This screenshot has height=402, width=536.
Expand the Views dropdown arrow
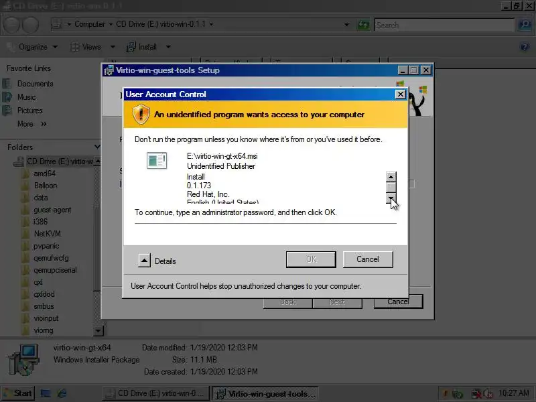(x=113, y=47)
